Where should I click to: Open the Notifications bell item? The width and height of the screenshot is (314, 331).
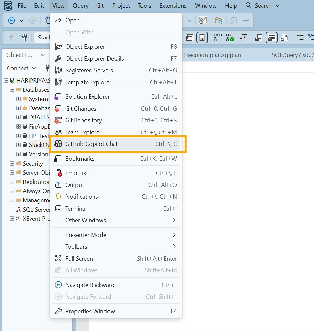(x=116, y=197)
